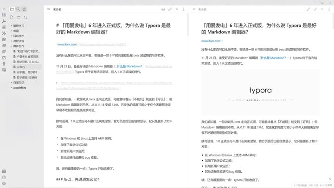
Task: Click the typora logo image in preview
Action: pos(260,92)
